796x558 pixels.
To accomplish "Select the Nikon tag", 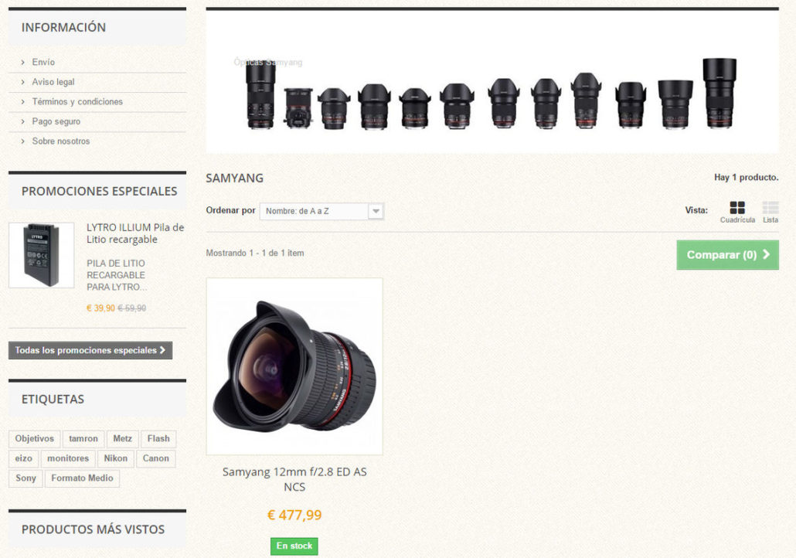I will [x=116, y=458].
